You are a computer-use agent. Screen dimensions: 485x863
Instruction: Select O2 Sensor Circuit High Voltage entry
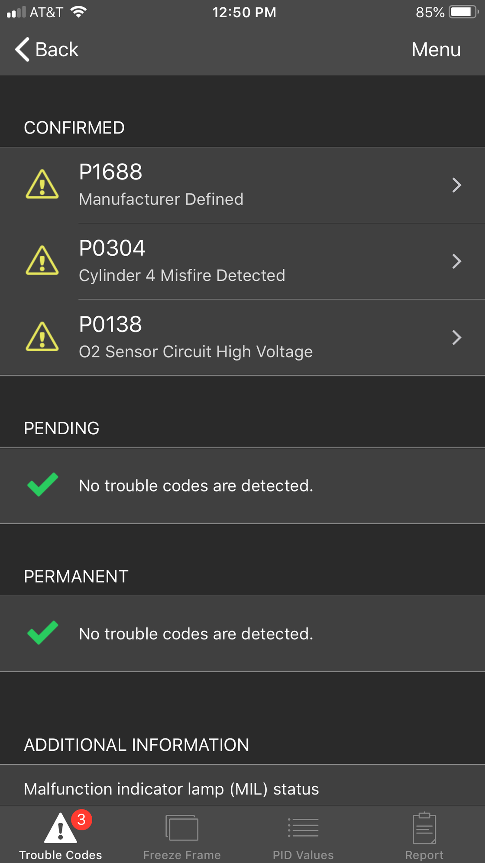(x=242, y=338)
